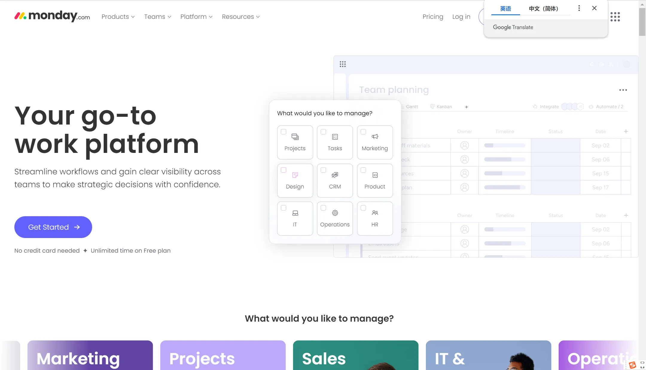
Task: Enable the Tasks category checkbox
Action: click(323, 132)
